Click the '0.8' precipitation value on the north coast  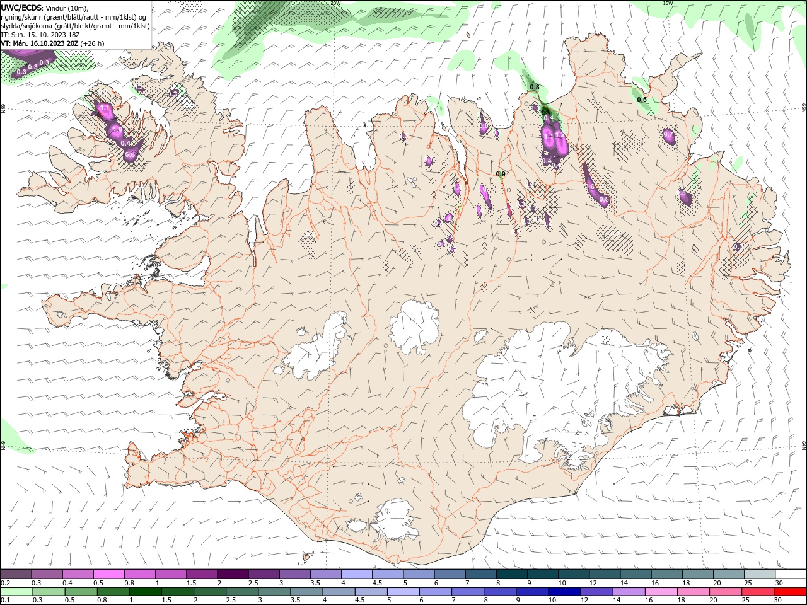coord(535,87)
